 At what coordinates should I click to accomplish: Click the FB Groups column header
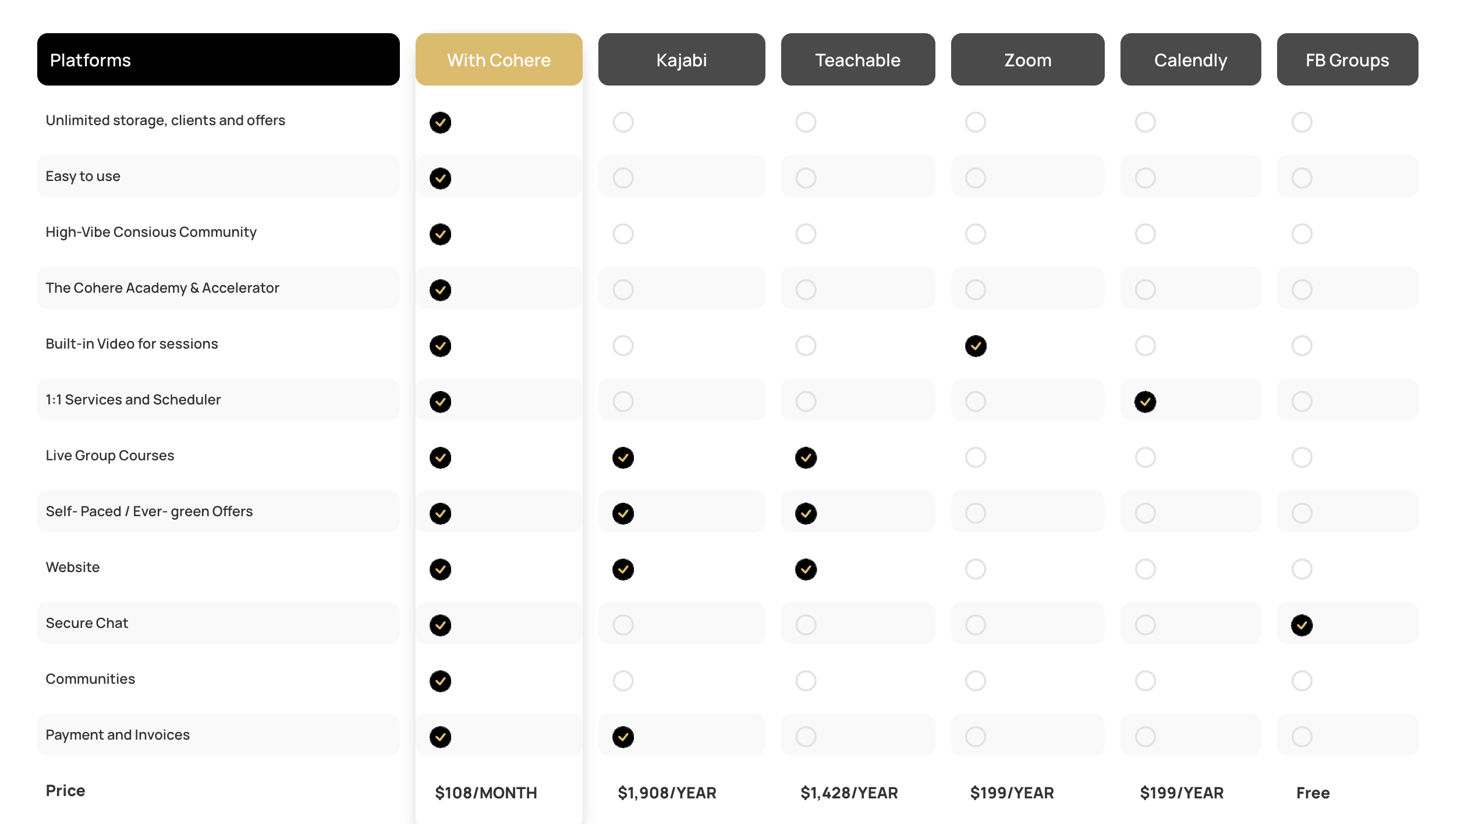[1347, 59]
